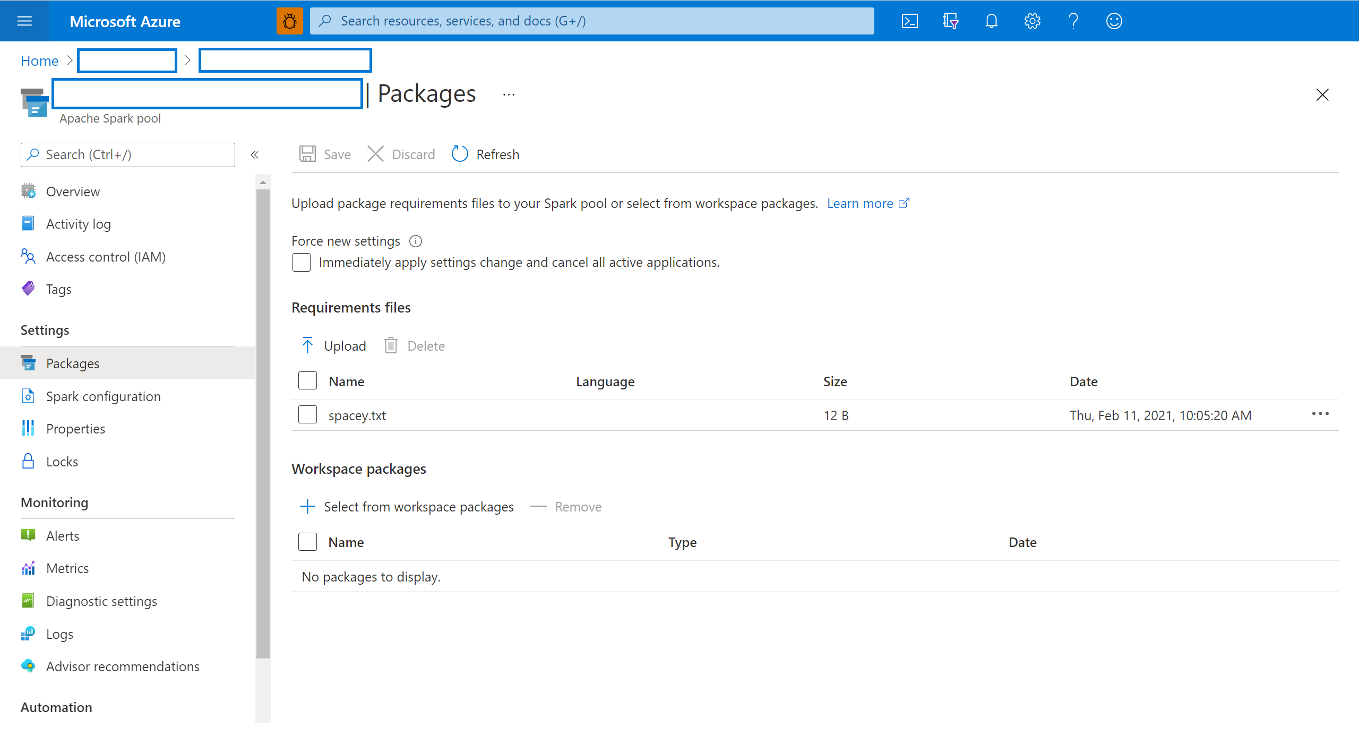The image size is (1359, 746).
Task: Click the orange bug report icon
Action: click(x=290, y=21)
